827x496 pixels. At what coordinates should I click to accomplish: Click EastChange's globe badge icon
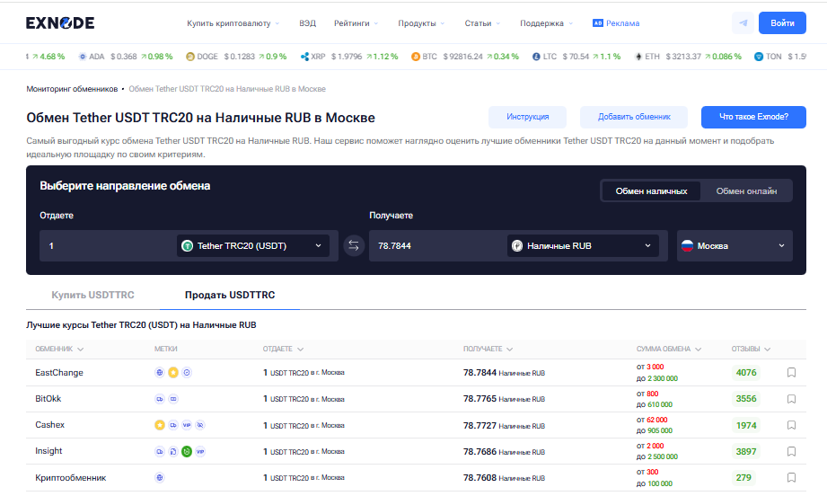[159, 373]
